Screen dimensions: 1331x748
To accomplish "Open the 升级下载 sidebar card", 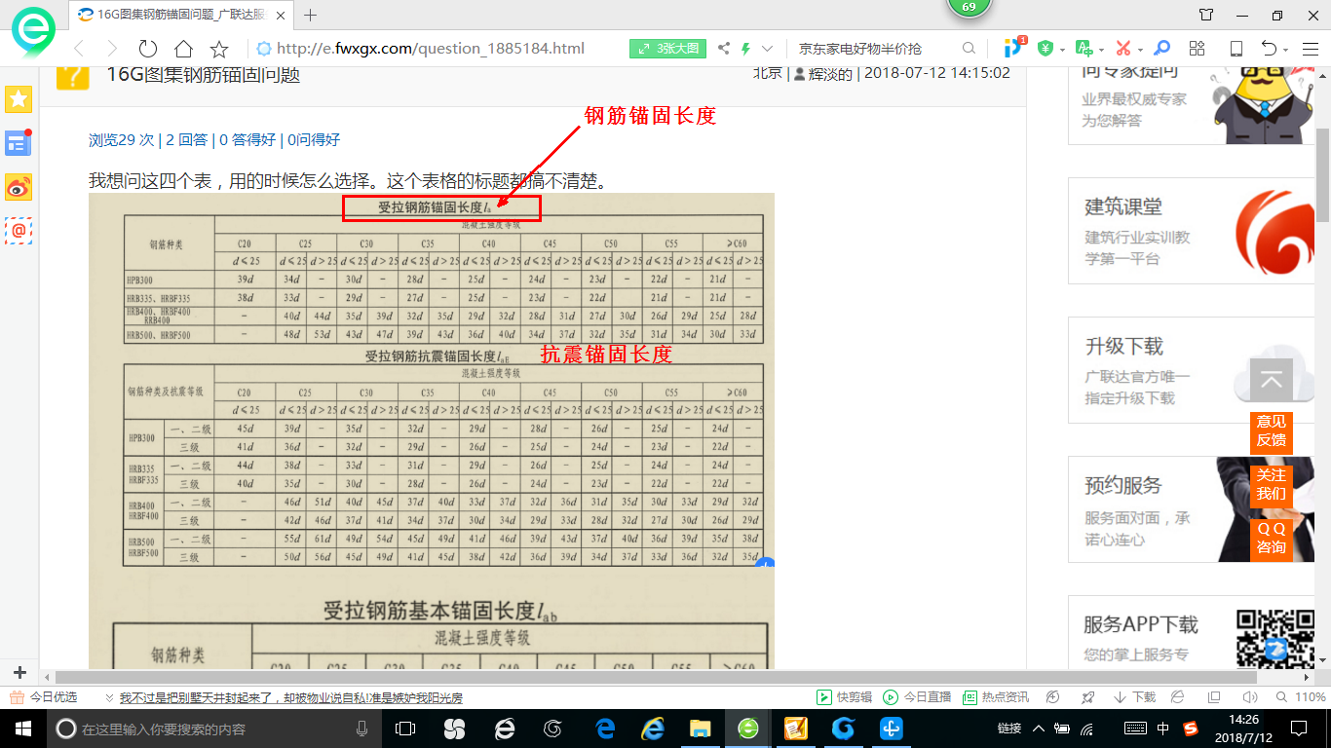I will (x=1192, y=370).
